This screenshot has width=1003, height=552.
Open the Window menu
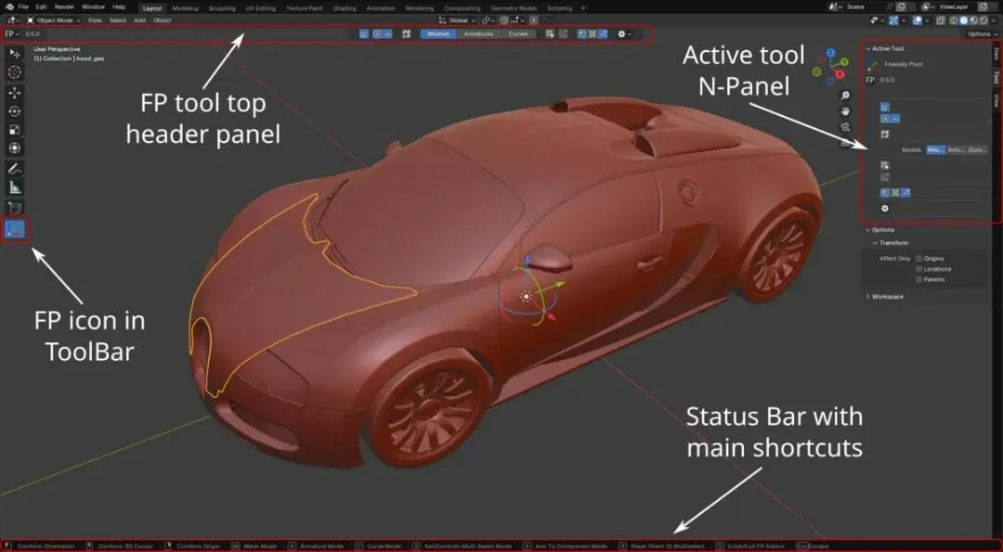tap(94, 7)
